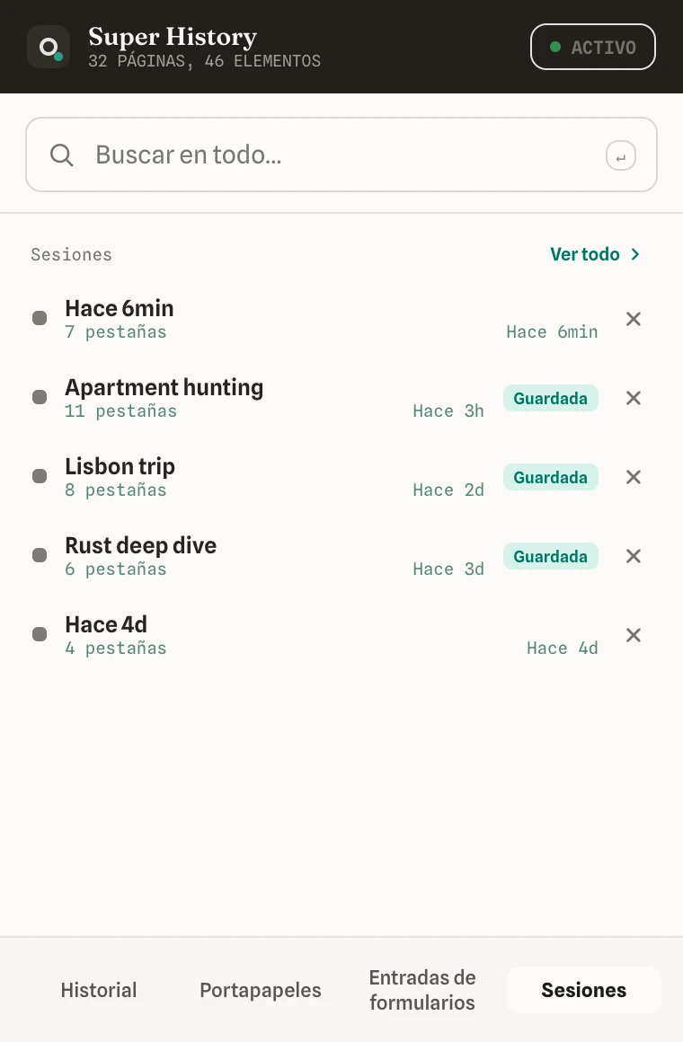Open Entradas de formularios tab

[x=422, y=990]
